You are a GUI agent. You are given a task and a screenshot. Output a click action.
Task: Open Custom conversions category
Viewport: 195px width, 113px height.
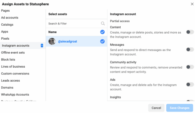tap(15, 74)
